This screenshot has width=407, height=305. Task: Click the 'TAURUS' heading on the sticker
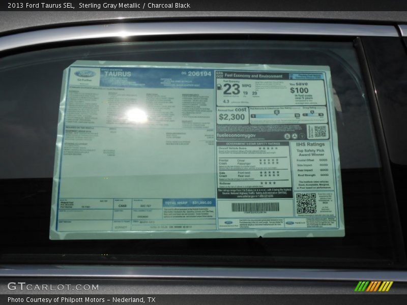(118, 74)
